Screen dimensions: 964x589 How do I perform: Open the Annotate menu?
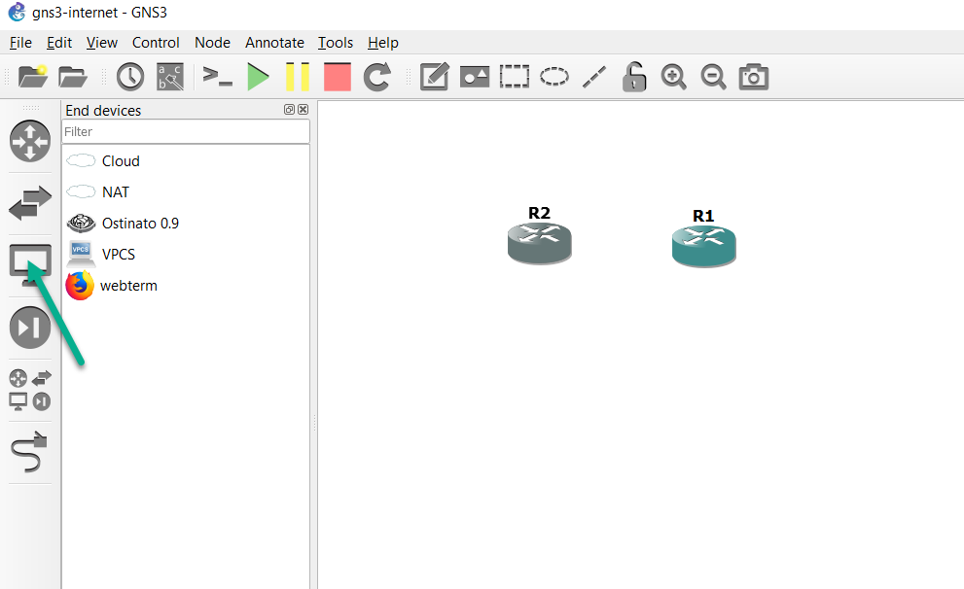[274, 43]
